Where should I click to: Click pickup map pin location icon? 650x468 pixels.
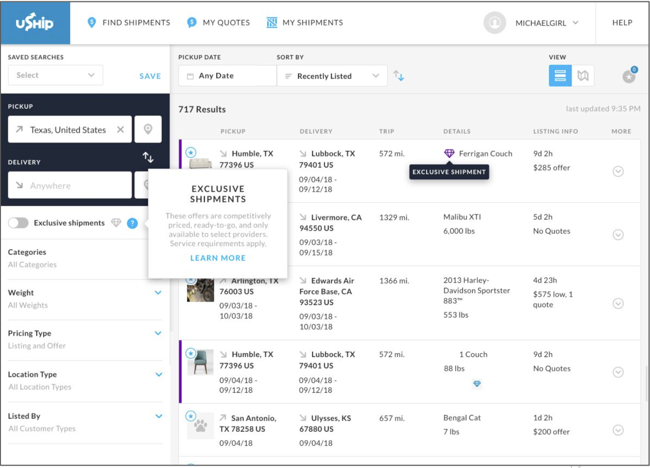tap(148, 129)
